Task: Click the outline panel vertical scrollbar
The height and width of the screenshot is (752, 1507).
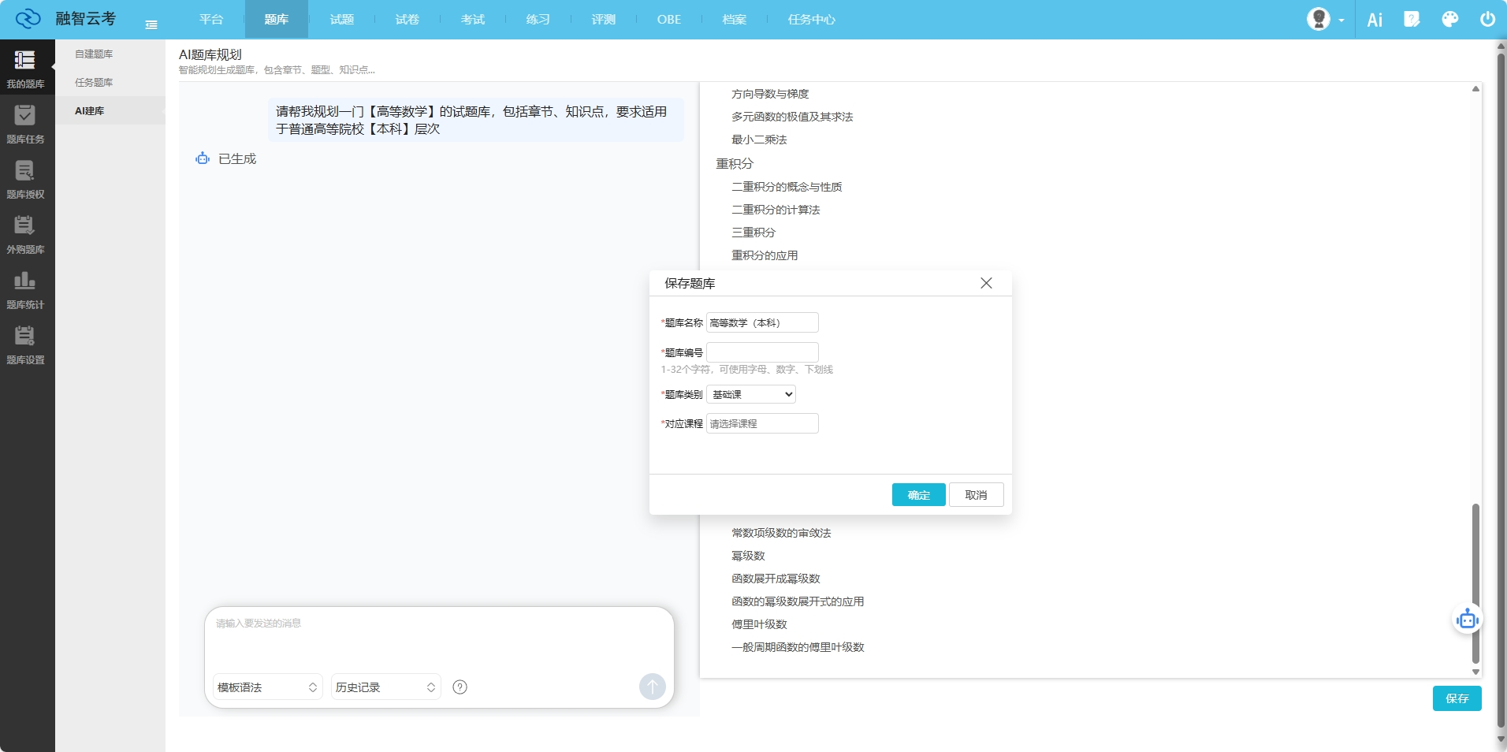Action: tap(1475, 583)
